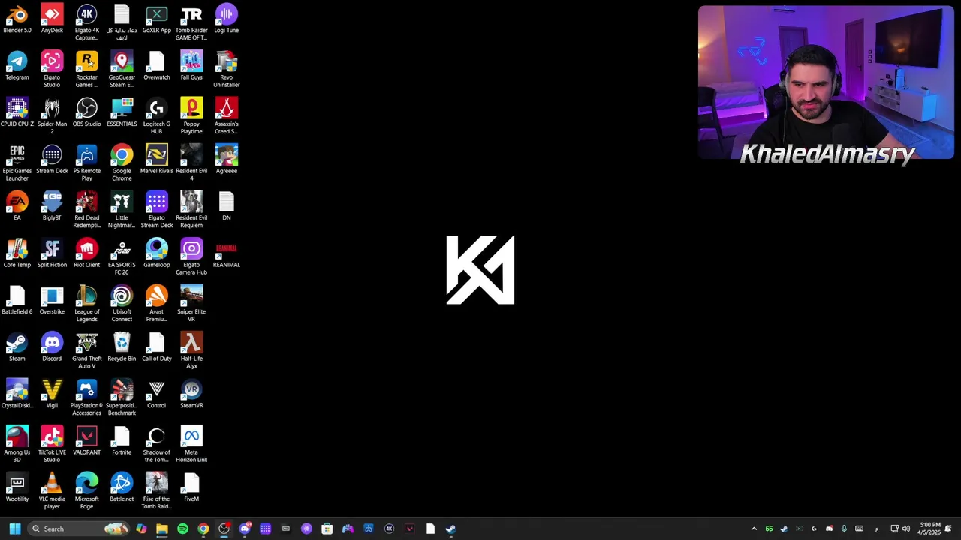
Task: Select the Riot Client desktop icon
Action: 86,253
